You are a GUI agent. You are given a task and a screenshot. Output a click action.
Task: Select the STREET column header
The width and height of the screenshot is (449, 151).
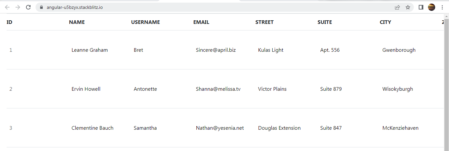tap(264, 22)
